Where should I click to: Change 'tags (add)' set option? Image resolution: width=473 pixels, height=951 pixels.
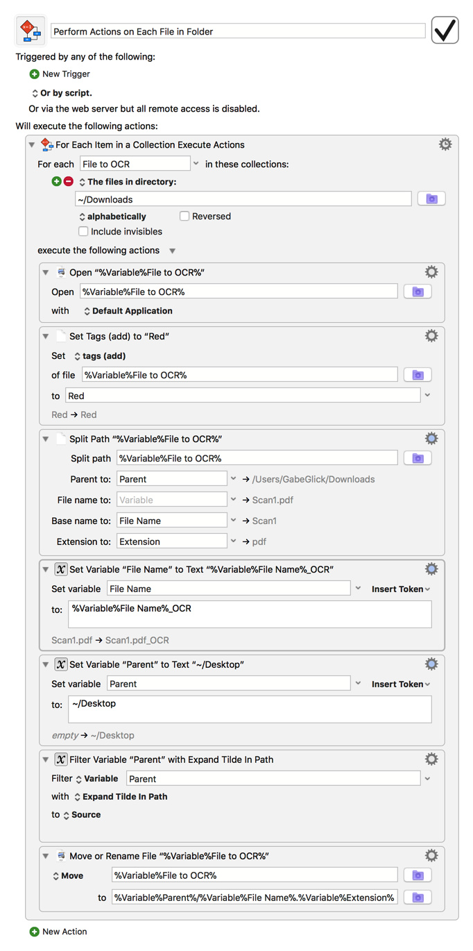(x=99, y=356)
